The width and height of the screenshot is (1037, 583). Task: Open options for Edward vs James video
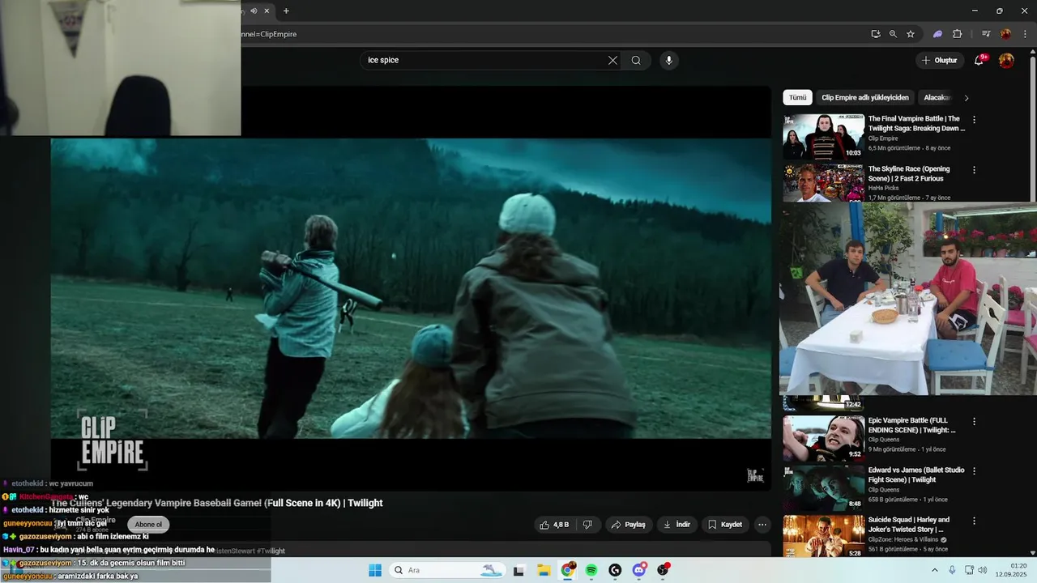tap(974, 471)
